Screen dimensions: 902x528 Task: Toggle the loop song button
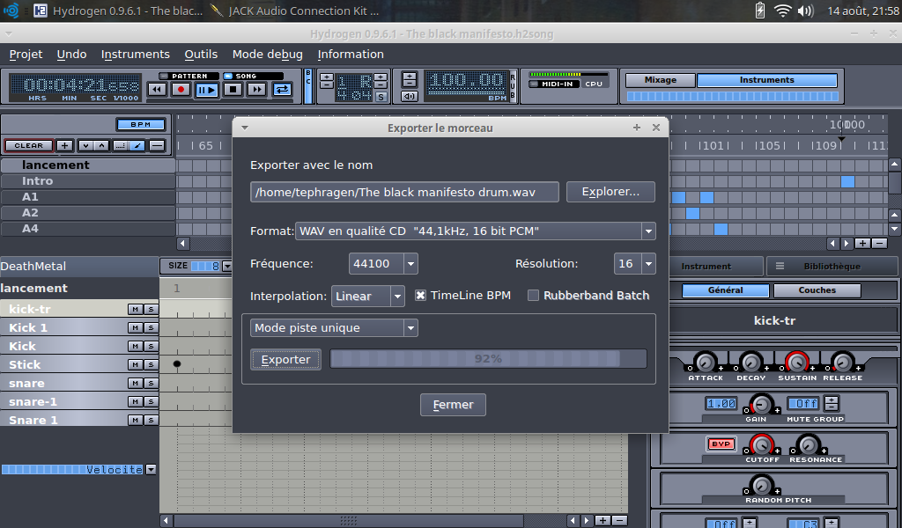[282, 90]
